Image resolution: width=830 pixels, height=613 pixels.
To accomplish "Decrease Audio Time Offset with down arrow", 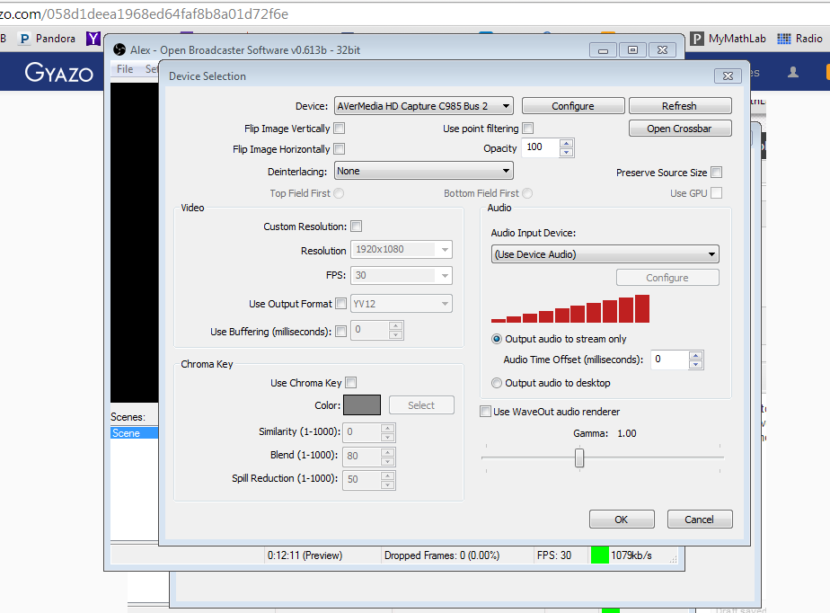I will (x=696, y=364).
